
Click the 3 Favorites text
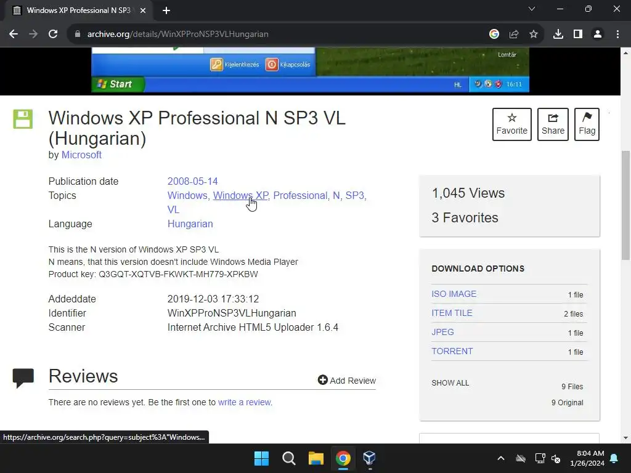tap(465, 217)
